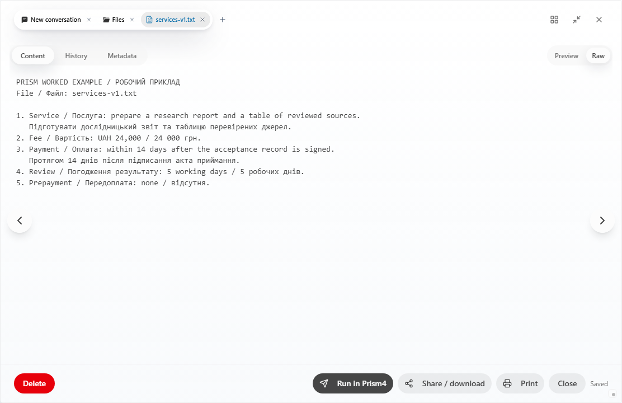Open Share / download options
Screen dimensions: 622x403
tap(445, 383)
